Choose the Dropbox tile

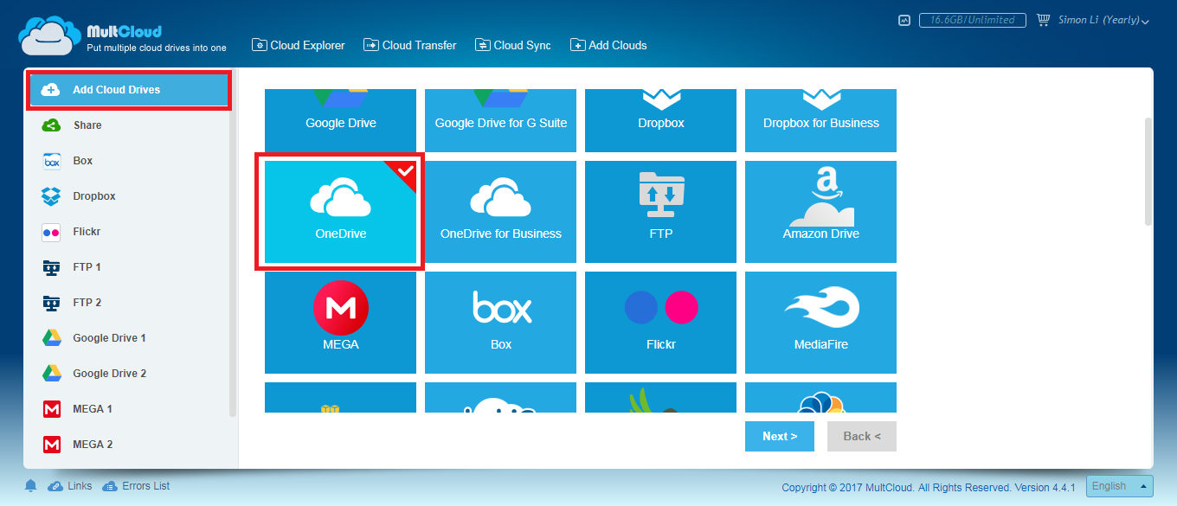pyautogui.click(x=660, y=120)
